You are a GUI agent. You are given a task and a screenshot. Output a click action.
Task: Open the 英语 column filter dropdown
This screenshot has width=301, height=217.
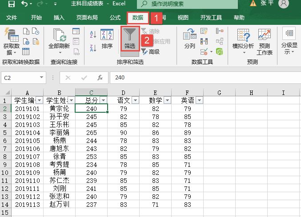pos(200,100)
